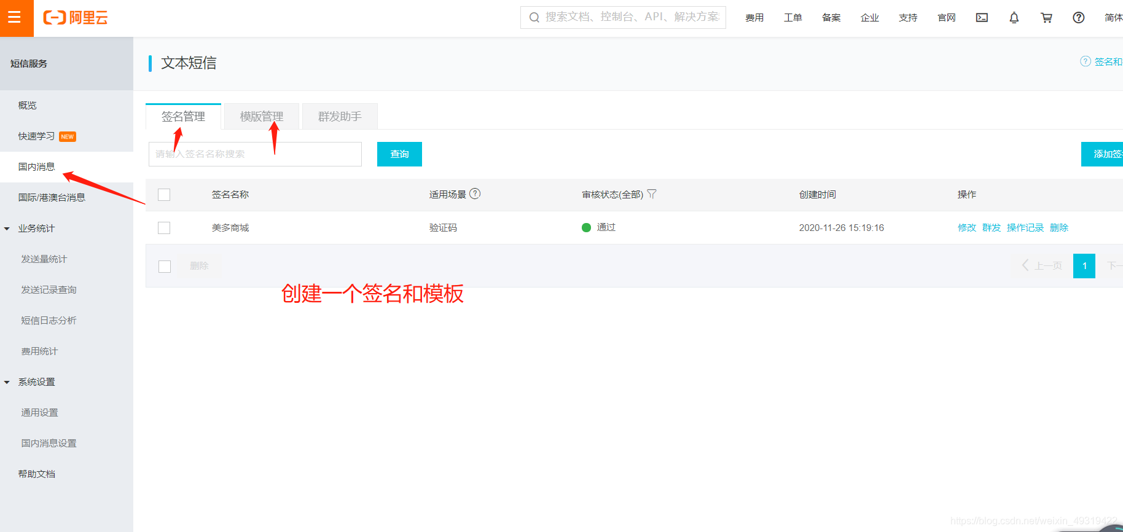The width and height of the screenshot is (1123, 532).
Task: Open the top bar help icon
Action: [x=1078, y=18]
